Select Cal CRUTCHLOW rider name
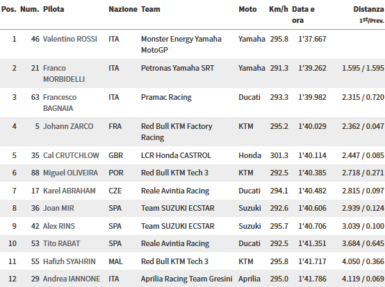385x287 pixels. pos(71,155)
